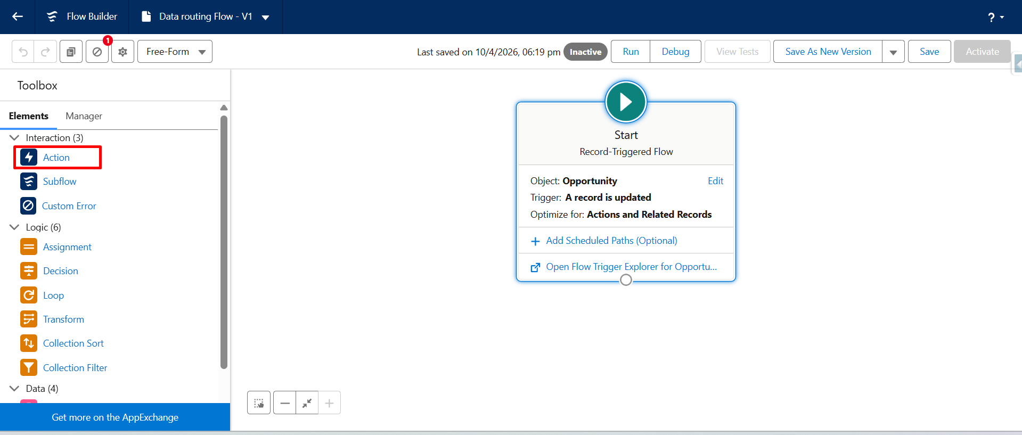Select the Transform element icon

[29, 319]
